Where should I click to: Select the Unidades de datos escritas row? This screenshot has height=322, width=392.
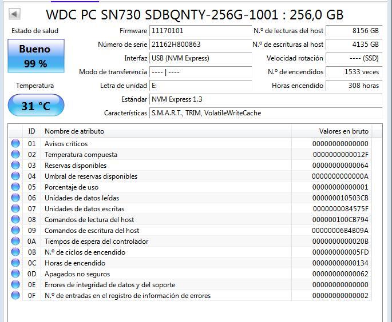190,209
